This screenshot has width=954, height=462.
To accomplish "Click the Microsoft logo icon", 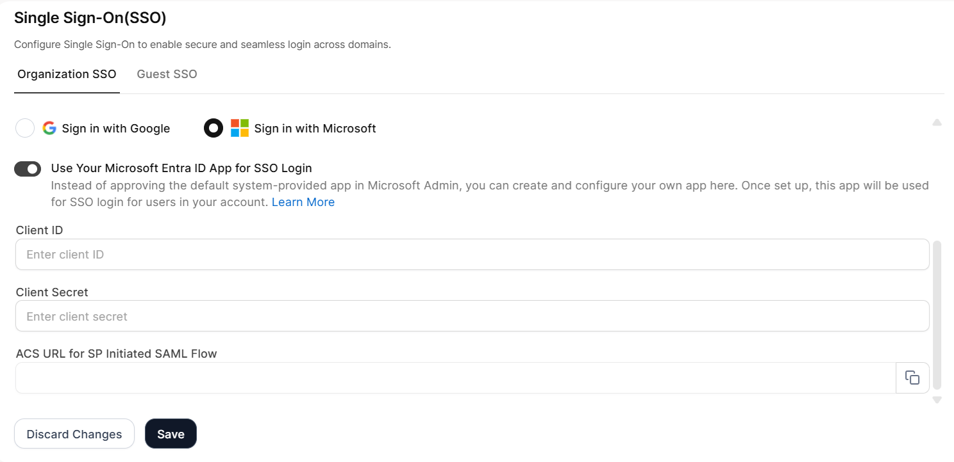I will [239, 128].
